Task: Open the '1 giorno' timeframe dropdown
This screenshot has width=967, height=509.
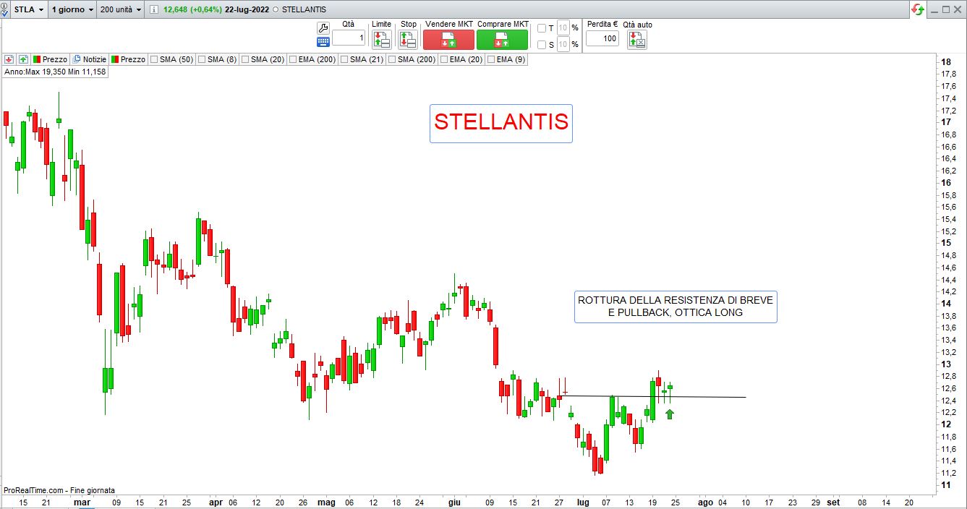Action: point(72,9)
